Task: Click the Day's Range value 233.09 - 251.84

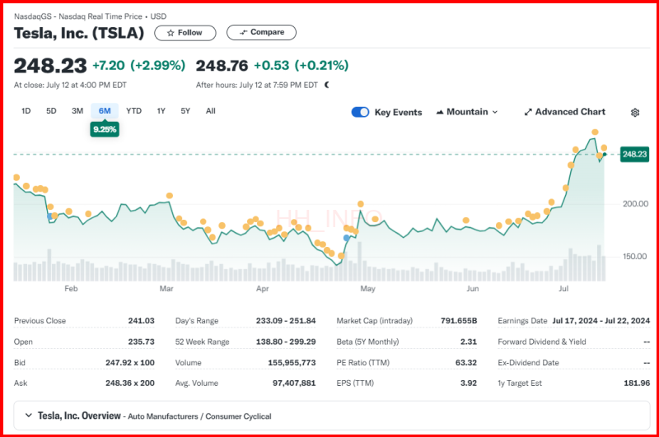Action: 286,321
